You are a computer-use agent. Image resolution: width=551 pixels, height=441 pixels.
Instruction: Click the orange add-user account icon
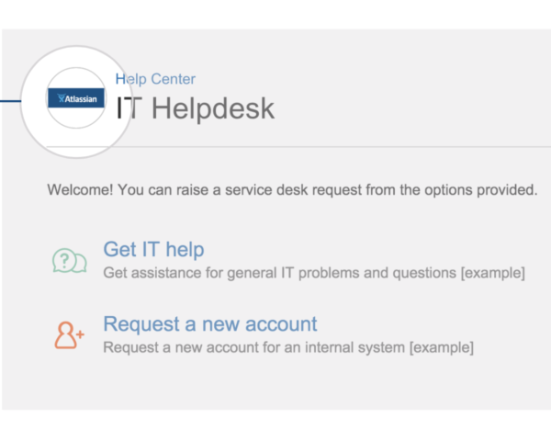69,335
